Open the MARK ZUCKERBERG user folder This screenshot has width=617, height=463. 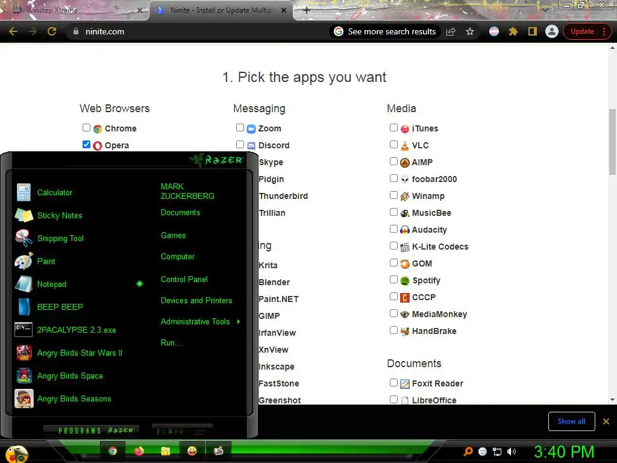tap(187, 191)
